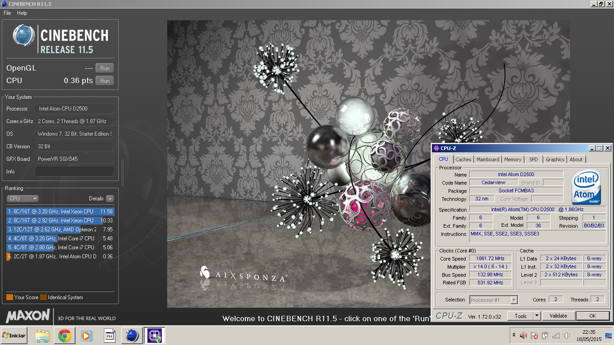Switch to About tab in CPU-Z

pyautogui.click(x=576, y=159)
